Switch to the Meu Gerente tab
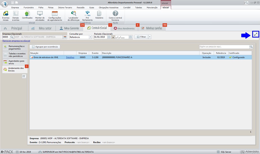This screenshot has height=154, width=260. pyautogui.click(x=69, y=28)
